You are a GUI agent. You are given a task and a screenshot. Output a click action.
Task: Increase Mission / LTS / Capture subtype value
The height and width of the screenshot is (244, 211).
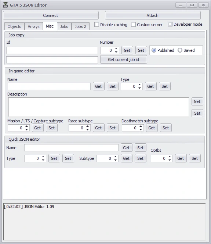[26, 126]
